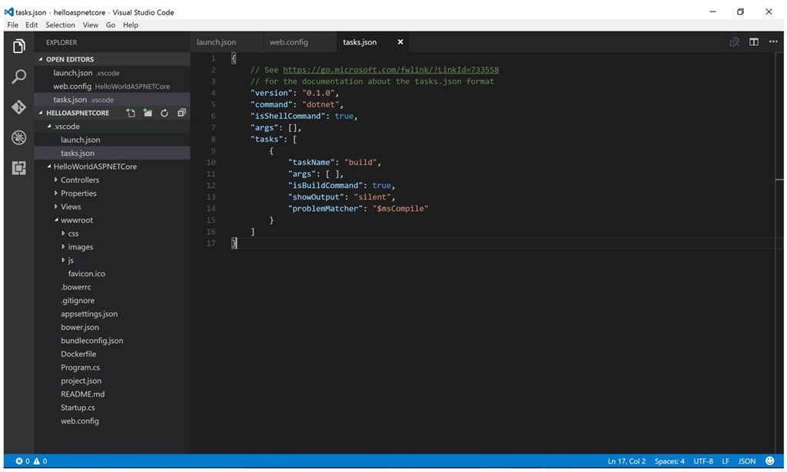The image size is (787, 472).
Task: Create a new file with the New File icon
Action: click(x=131, y=112)
